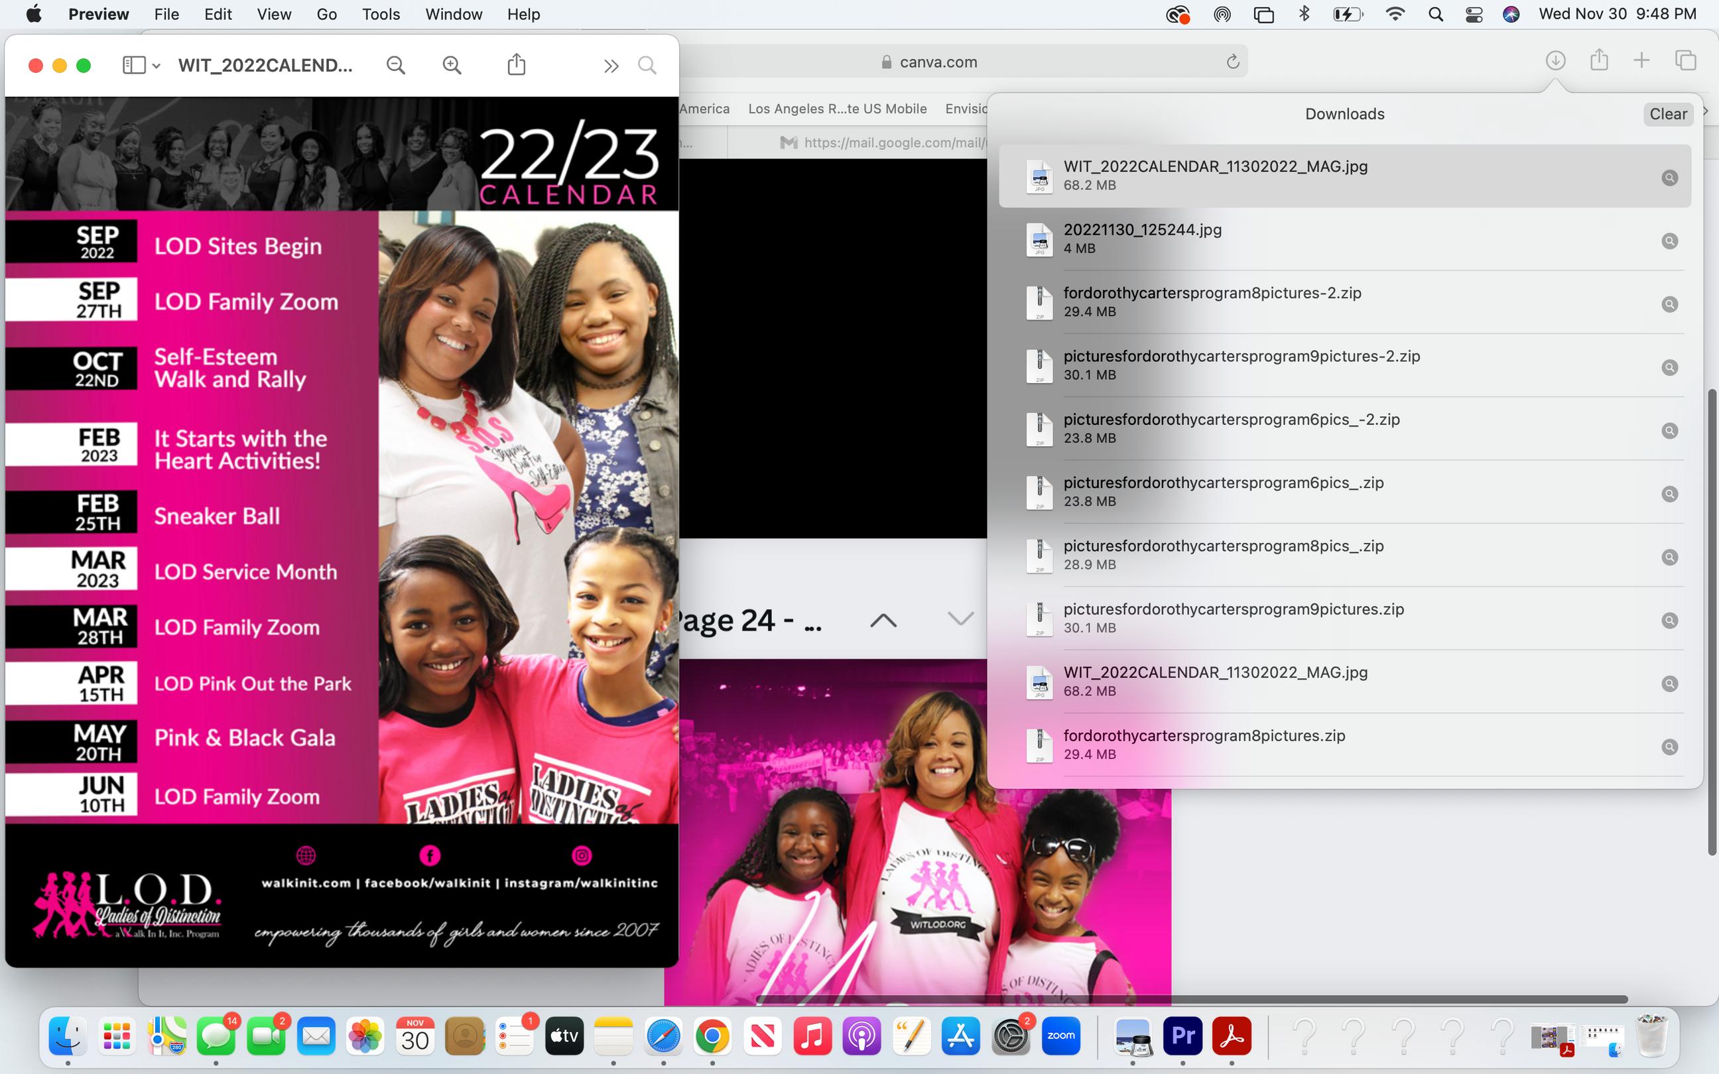1719x1074 pixels.
Task: Go to previous page with up chevron
Action: pyautogui.click(x=883, y=620)
